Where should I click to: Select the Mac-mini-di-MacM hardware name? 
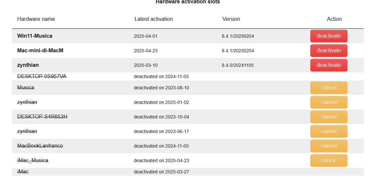(x=40, y=51)
